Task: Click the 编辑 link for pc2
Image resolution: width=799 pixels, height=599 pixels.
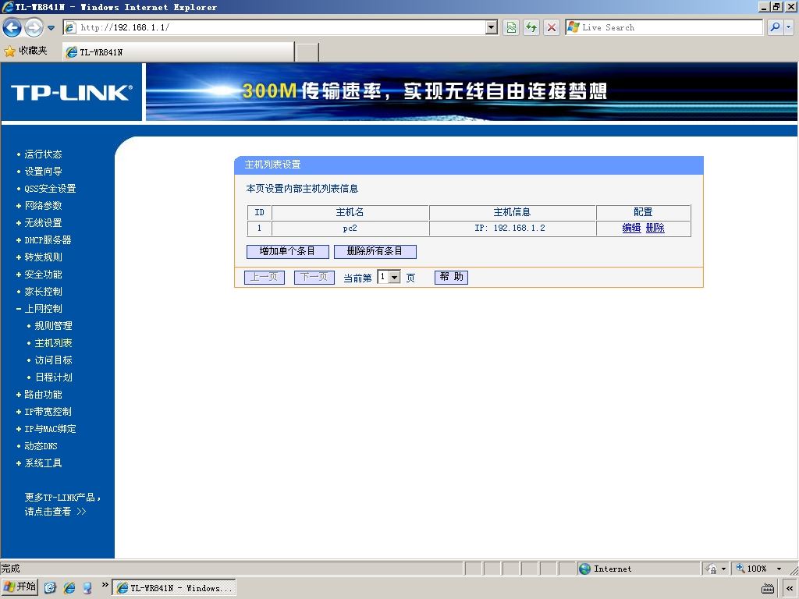Action: 631,228
